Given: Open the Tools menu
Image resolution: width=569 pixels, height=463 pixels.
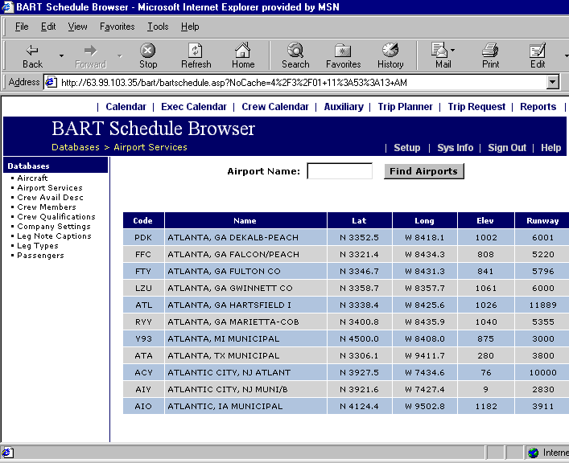Looking at the screenshot, I should pyautogui.click(x=158, y=27).
